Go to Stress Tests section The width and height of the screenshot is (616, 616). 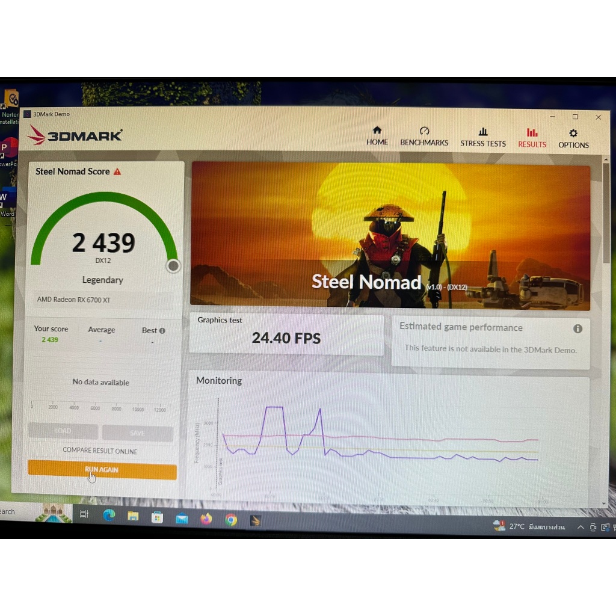[483, 137]
